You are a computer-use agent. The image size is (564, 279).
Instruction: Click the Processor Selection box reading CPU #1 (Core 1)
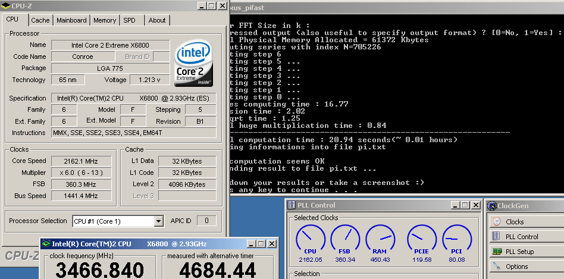(x=118, y=221)
